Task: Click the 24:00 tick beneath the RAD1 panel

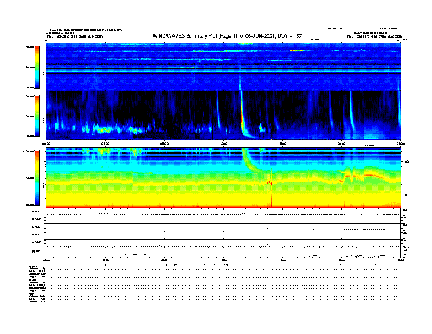Action: click(400, 144)
